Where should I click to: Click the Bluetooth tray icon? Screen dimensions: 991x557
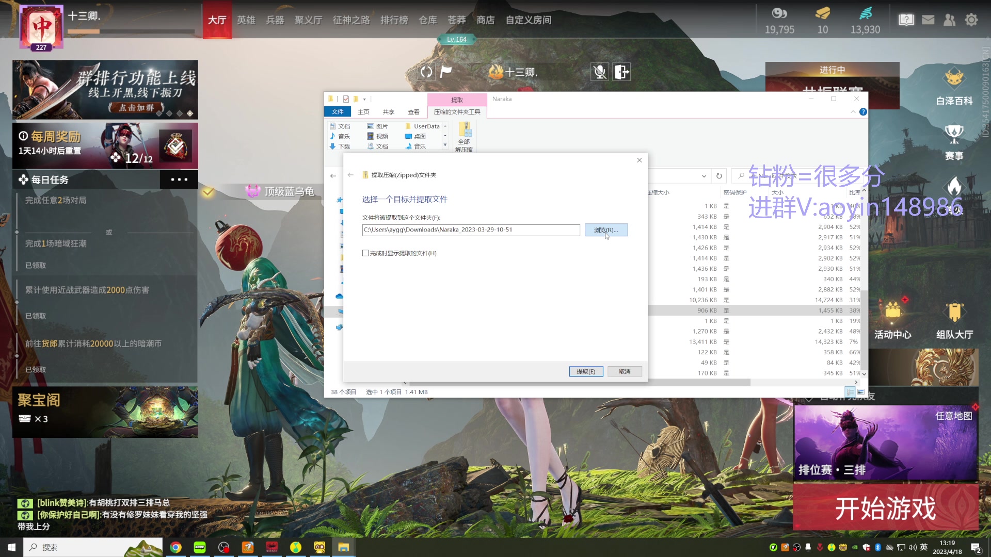pyautogui.click(x=878, y=547)
